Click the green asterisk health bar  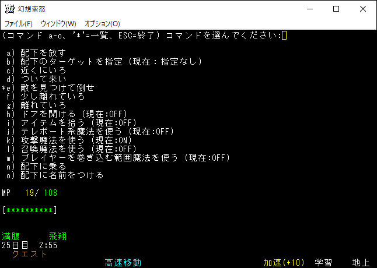(30, 210)
